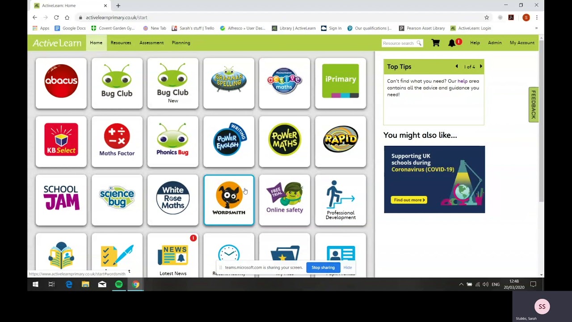572x322 pixels.
Task: Go to browser home page
Action: pos(67,17)
